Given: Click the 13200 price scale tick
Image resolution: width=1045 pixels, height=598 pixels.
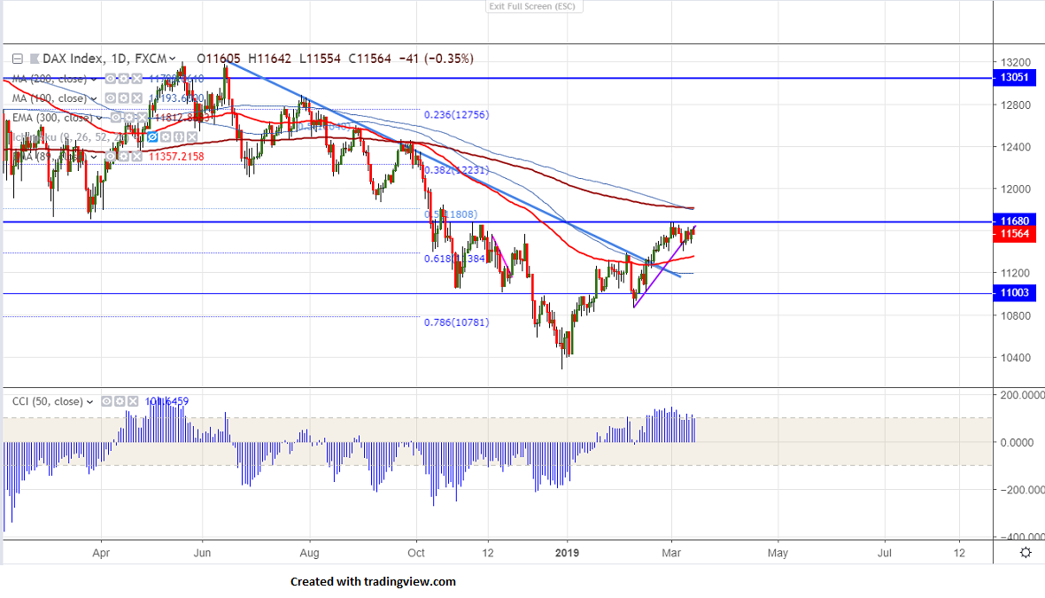Looking at the screenshot, I should 1014,62.
